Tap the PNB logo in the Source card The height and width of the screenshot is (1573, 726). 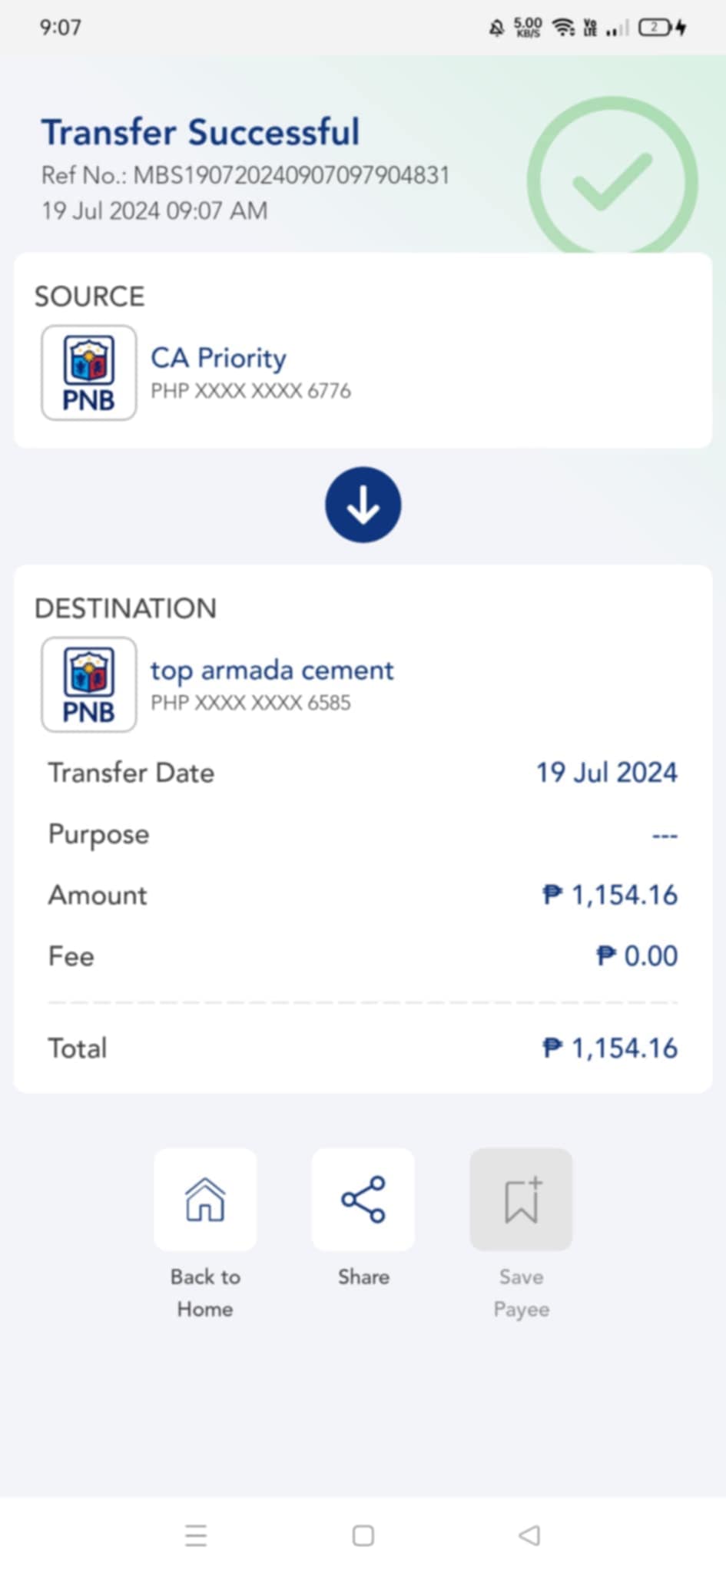tap(89, 373)
